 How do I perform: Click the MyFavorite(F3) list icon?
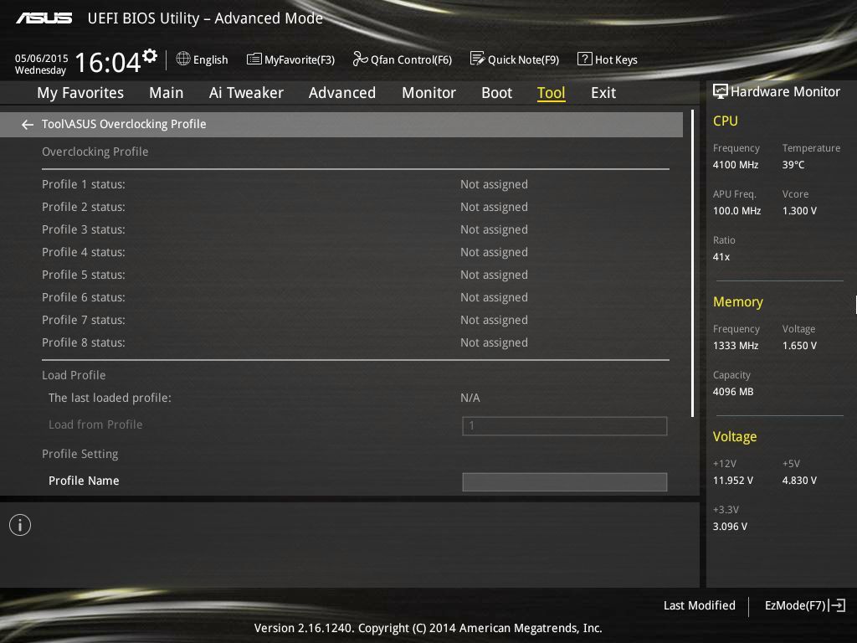254,59
